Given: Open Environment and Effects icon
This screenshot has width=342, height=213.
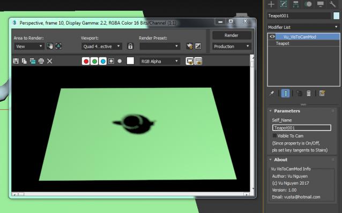Looking at the screenshot, I should (x=198, y=46).
